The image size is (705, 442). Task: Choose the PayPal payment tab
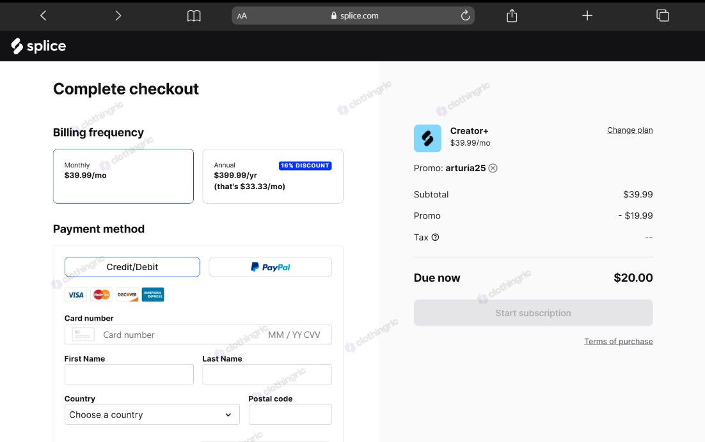pyautogui.click(x=270, y=267)
